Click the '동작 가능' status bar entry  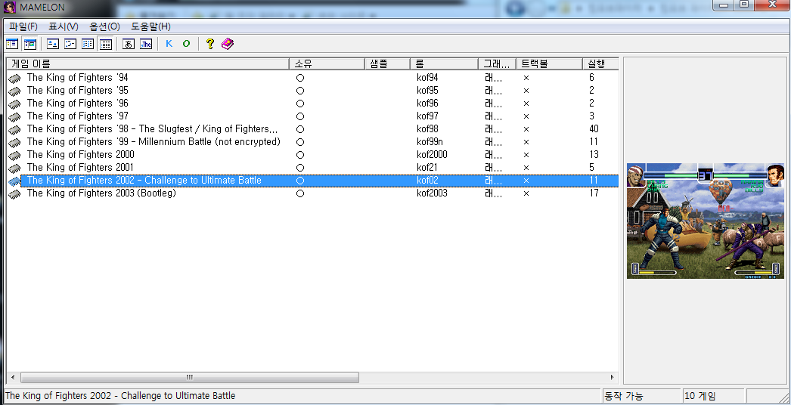[624, 397]
